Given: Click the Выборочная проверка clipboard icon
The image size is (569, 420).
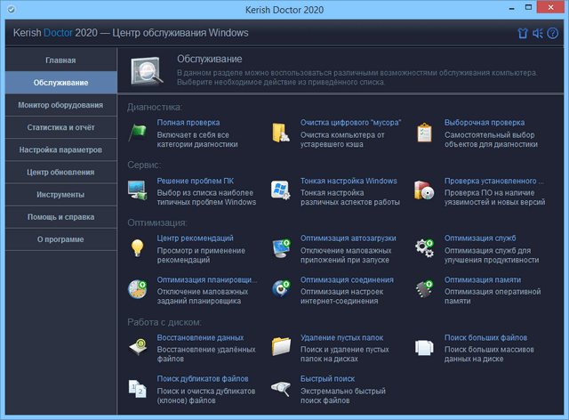Looking at the screenshot, I should point(426,133).
